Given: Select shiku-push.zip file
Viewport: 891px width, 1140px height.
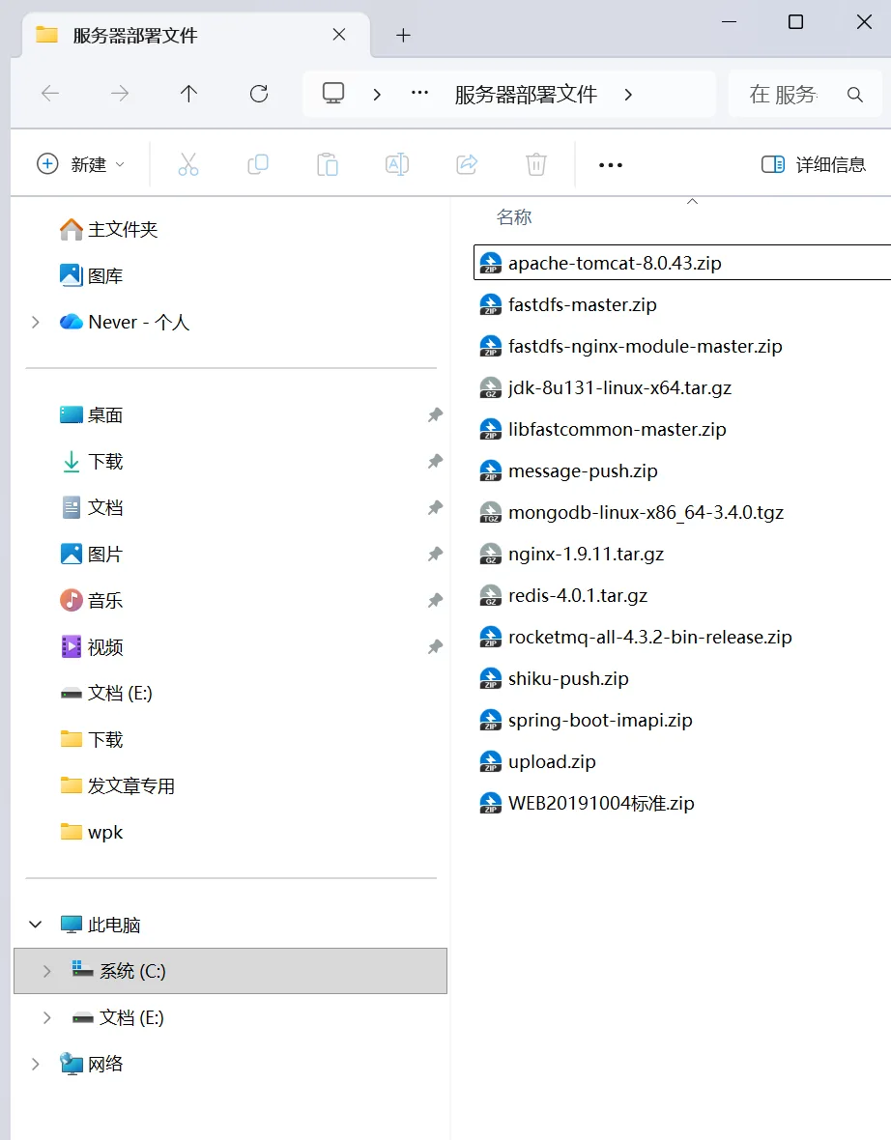Looking at the screenshot, I should tap(554, 678).
